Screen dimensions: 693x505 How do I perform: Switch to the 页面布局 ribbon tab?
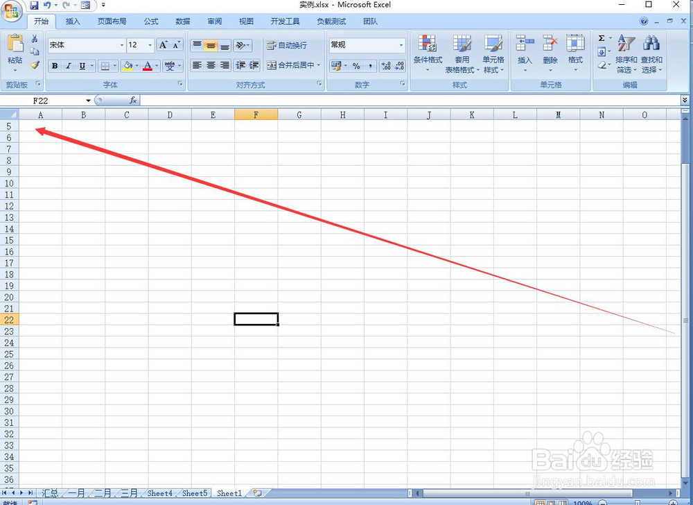[x=112, y=22]
